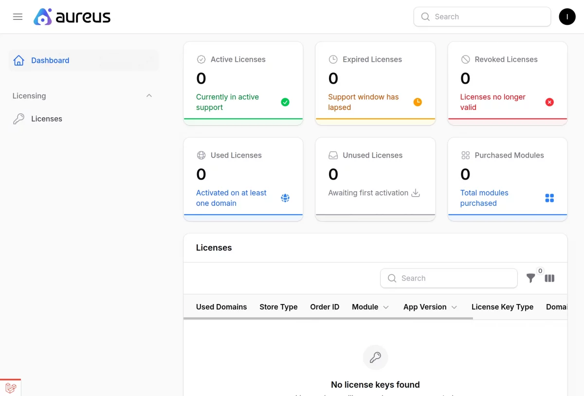Click the Revoked Licenses card title

tap(506, 59)
